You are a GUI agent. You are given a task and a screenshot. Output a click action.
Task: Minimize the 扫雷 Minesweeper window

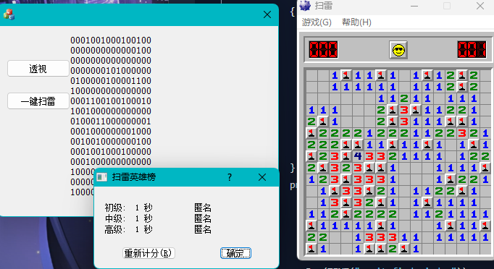(x=414, y=6)
